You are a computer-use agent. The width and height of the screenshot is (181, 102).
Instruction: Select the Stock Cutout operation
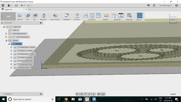coord(24,68)
